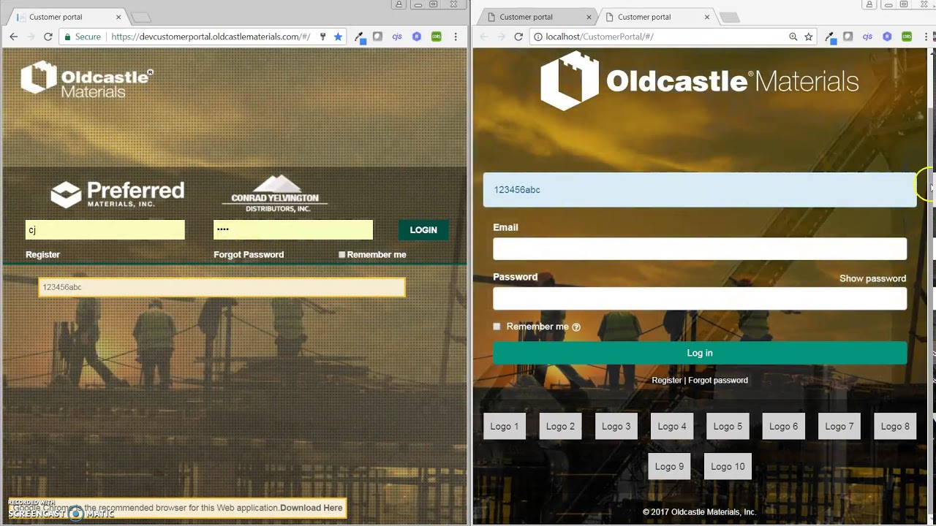Viewport: 936px width, 526px height.
Task: Open the color picker extension in right browser
Action: [829, 37]
